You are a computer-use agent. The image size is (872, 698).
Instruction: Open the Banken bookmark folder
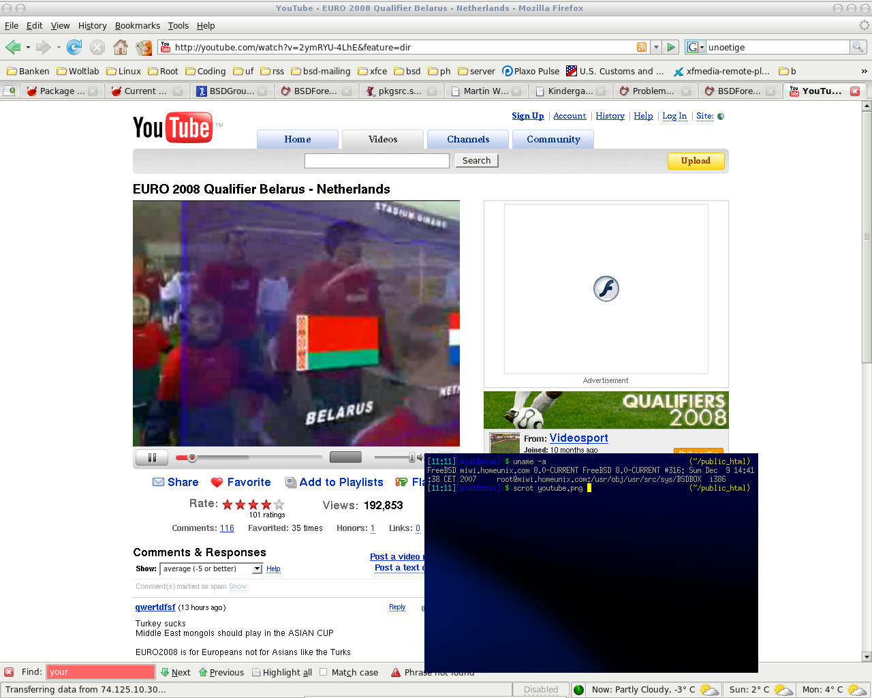28,71
